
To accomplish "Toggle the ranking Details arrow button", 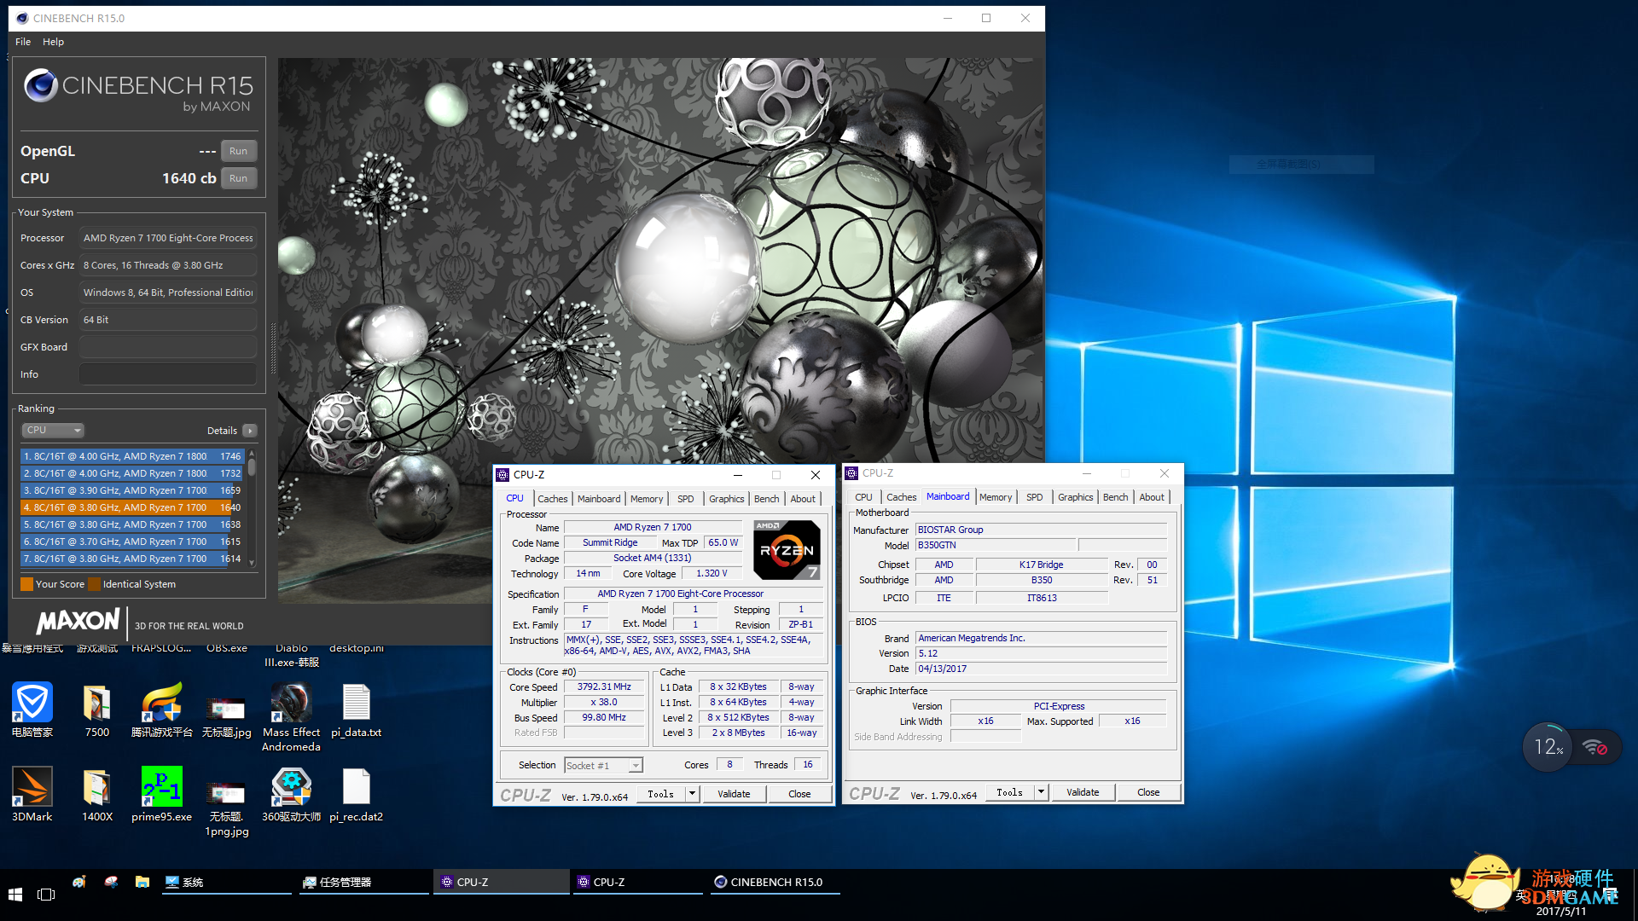I will pos(250,431).
